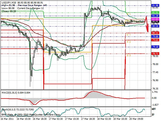Select the green 81.51 resistance label
Screen dimensions: 161x121
tap(155, 13)
